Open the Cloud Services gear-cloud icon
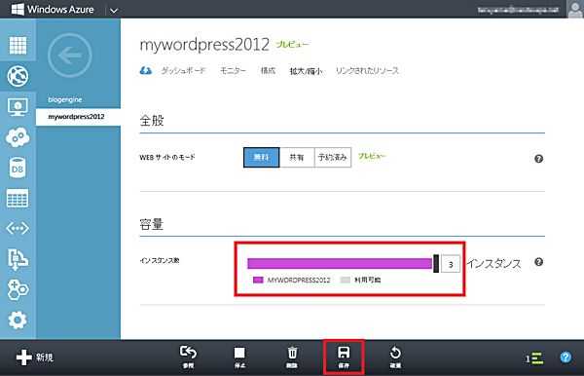 point(18,137)
